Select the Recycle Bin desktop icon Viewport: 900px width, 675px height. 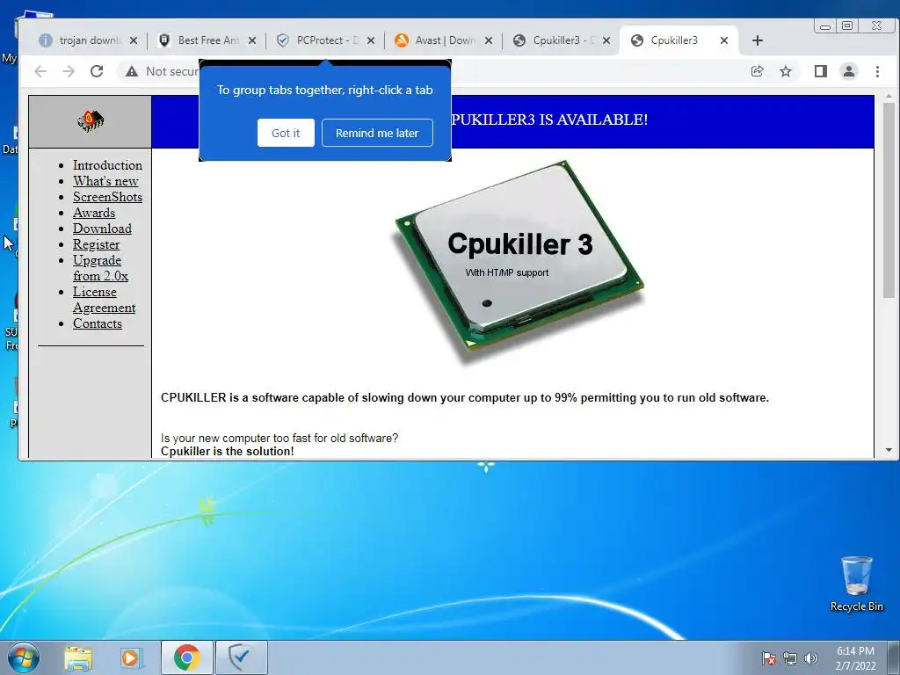[856, 584]
